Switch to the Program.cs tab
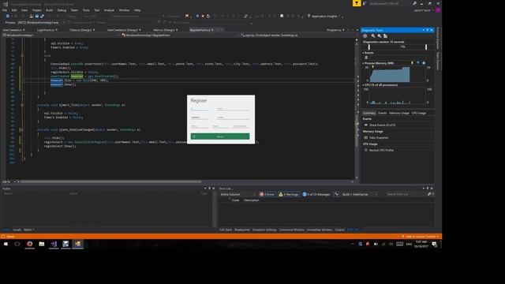 click(x=334, y=30)
